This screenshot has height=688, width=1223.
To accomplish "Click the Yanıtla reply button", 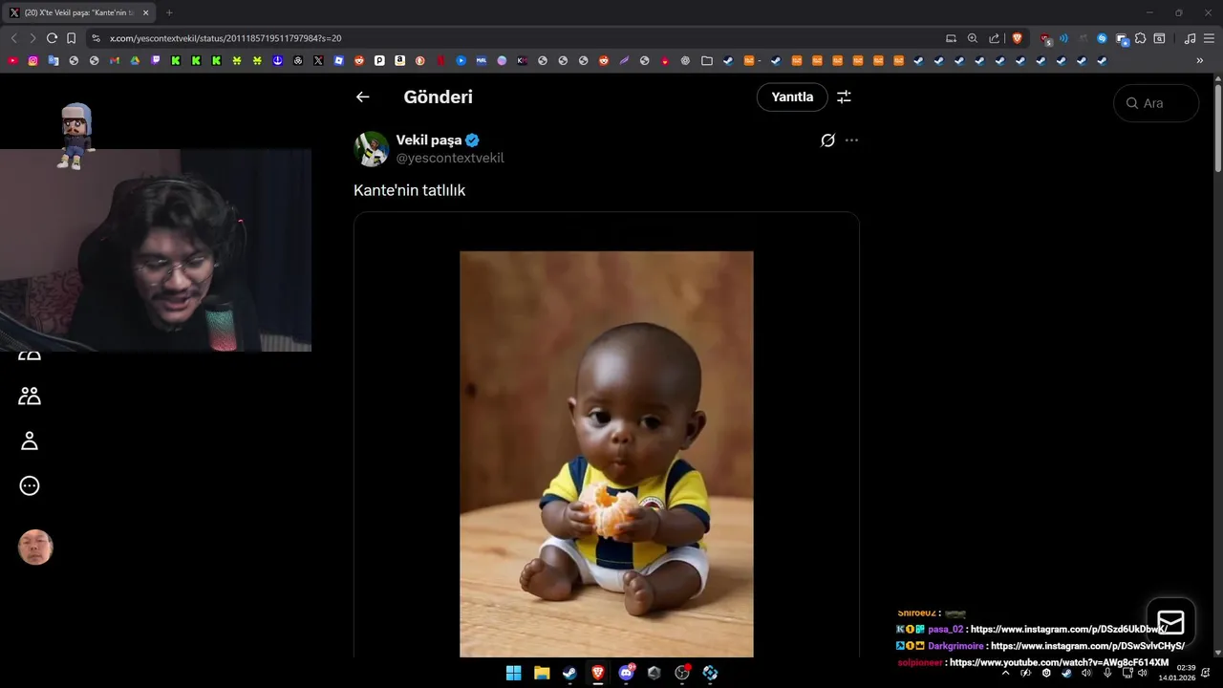I will (x=792, y=97).
